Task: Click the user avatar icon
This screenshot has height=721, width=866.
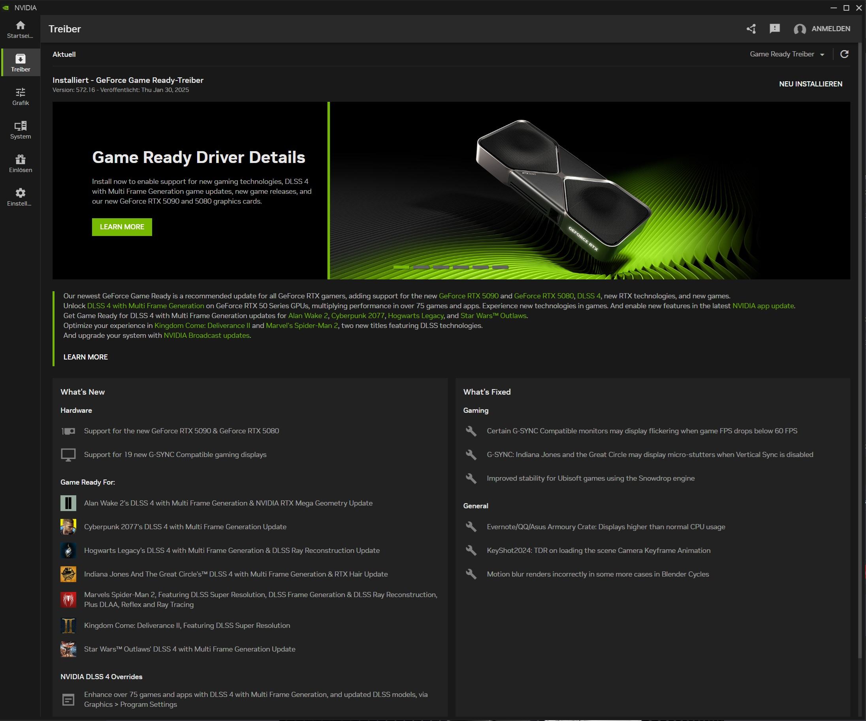Action: click(x=800, y=29)
